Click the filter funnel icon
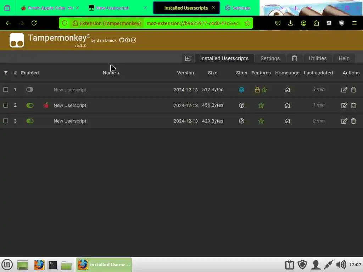This screenshot has height=272, width=363. pos(6,73)
